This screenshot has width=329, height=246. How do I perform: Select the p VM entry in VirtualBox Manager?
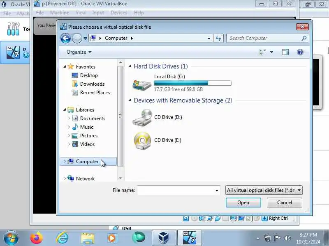(x=15, y=52)
